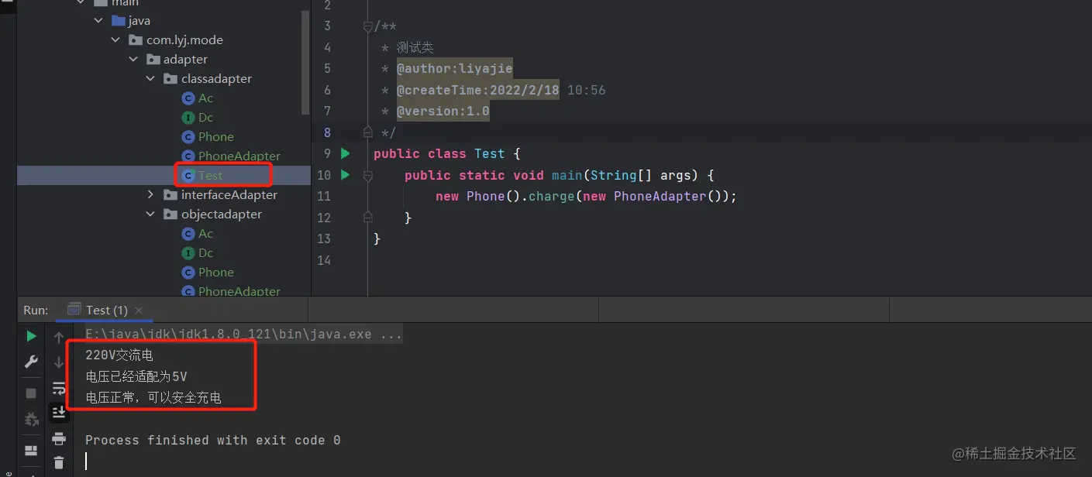Click the down arrow stack trace icon
Viewport: 1092px width, 477px height.
click(59, 362)
